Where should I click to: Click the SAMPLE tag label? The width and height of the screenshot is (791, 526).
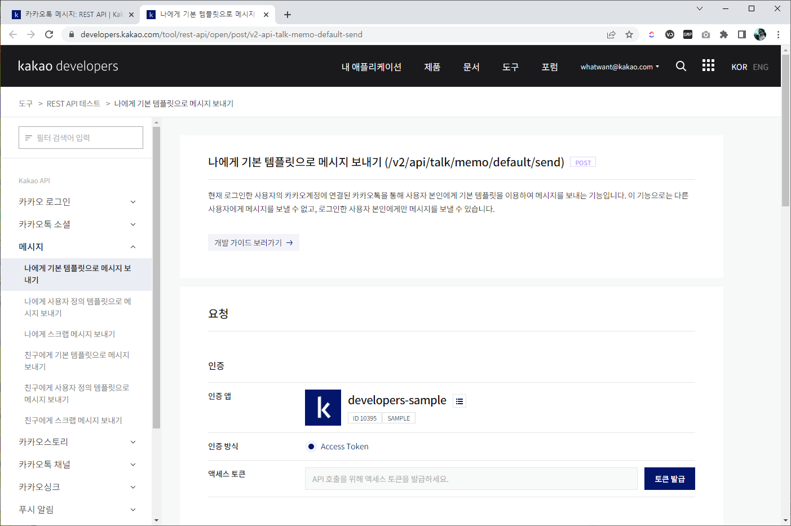tap(399, 418)
